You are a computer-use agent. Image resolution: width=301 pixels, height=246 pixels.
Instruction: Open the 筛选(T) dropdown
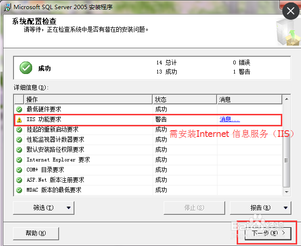click(44, 208)
